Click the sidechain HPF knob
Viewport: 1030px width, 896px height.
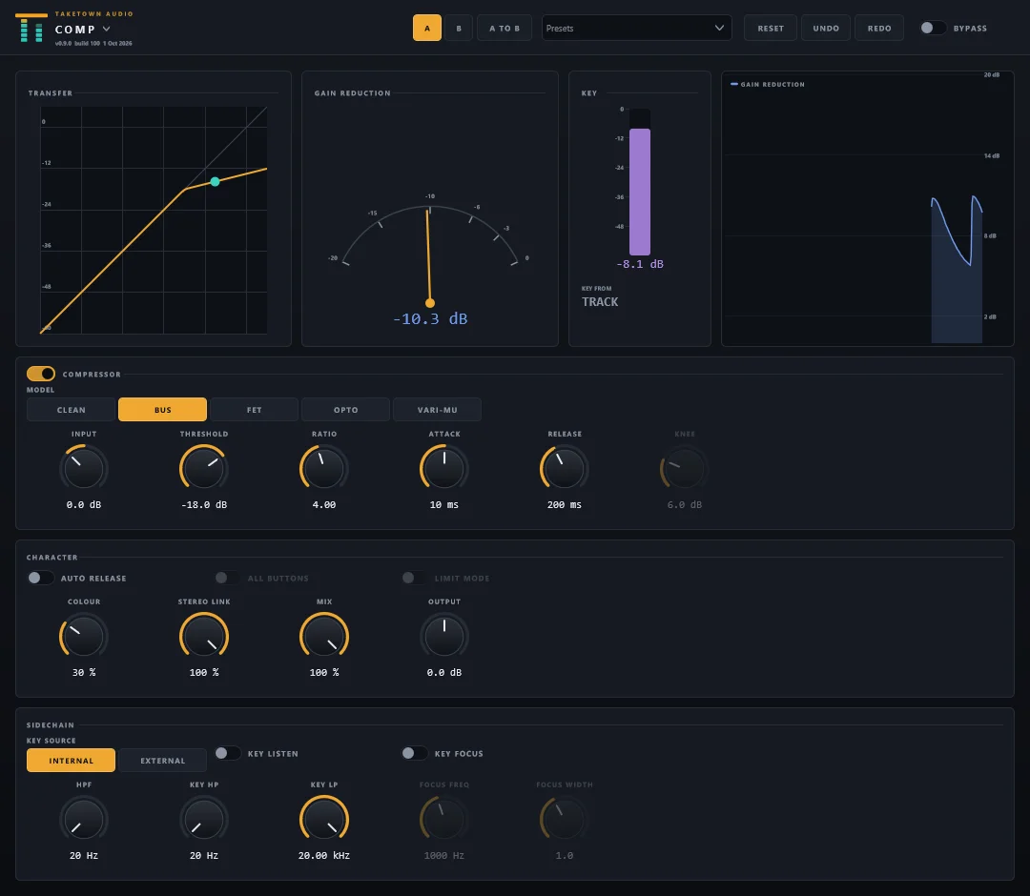point(83,819)
